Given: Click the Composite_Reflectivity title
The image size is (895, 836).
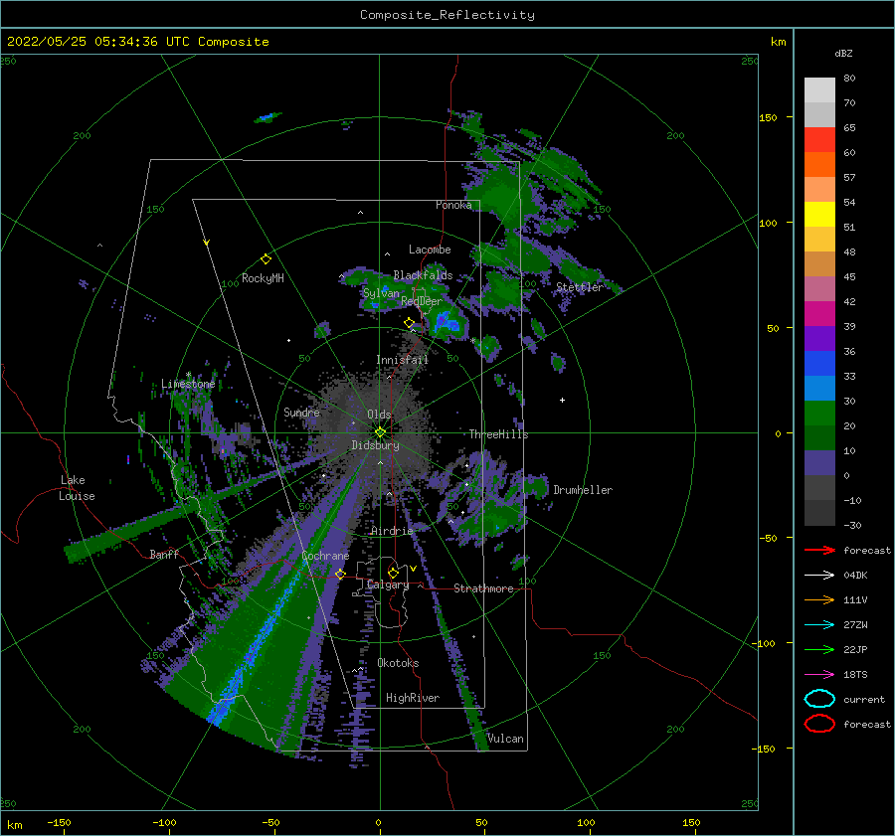Looking at the screenshot, I should 447,15.
